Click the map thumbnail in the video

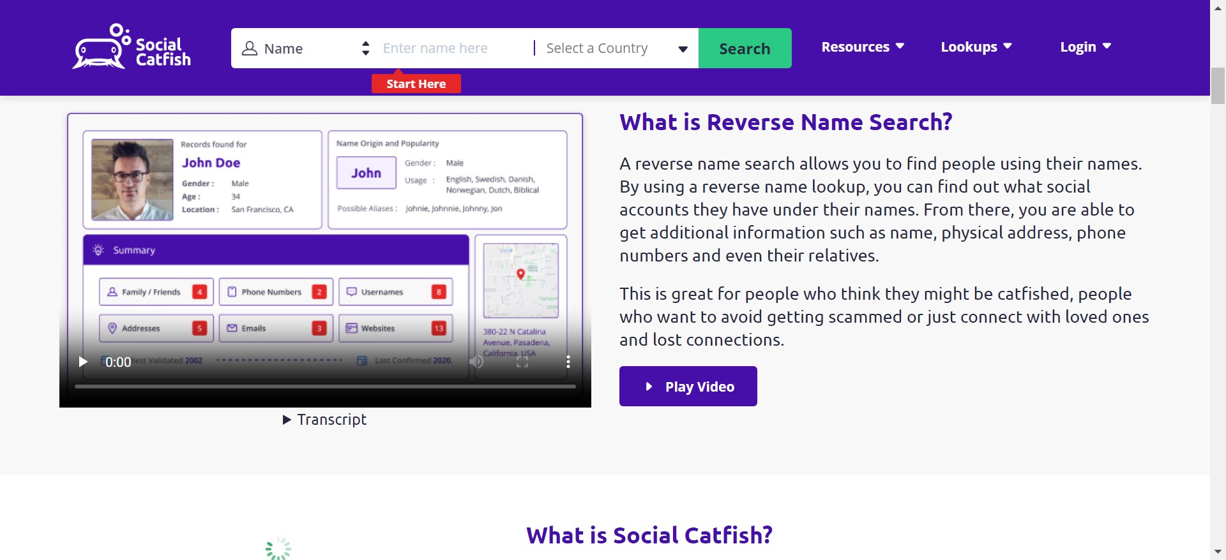tap(520, 280)
